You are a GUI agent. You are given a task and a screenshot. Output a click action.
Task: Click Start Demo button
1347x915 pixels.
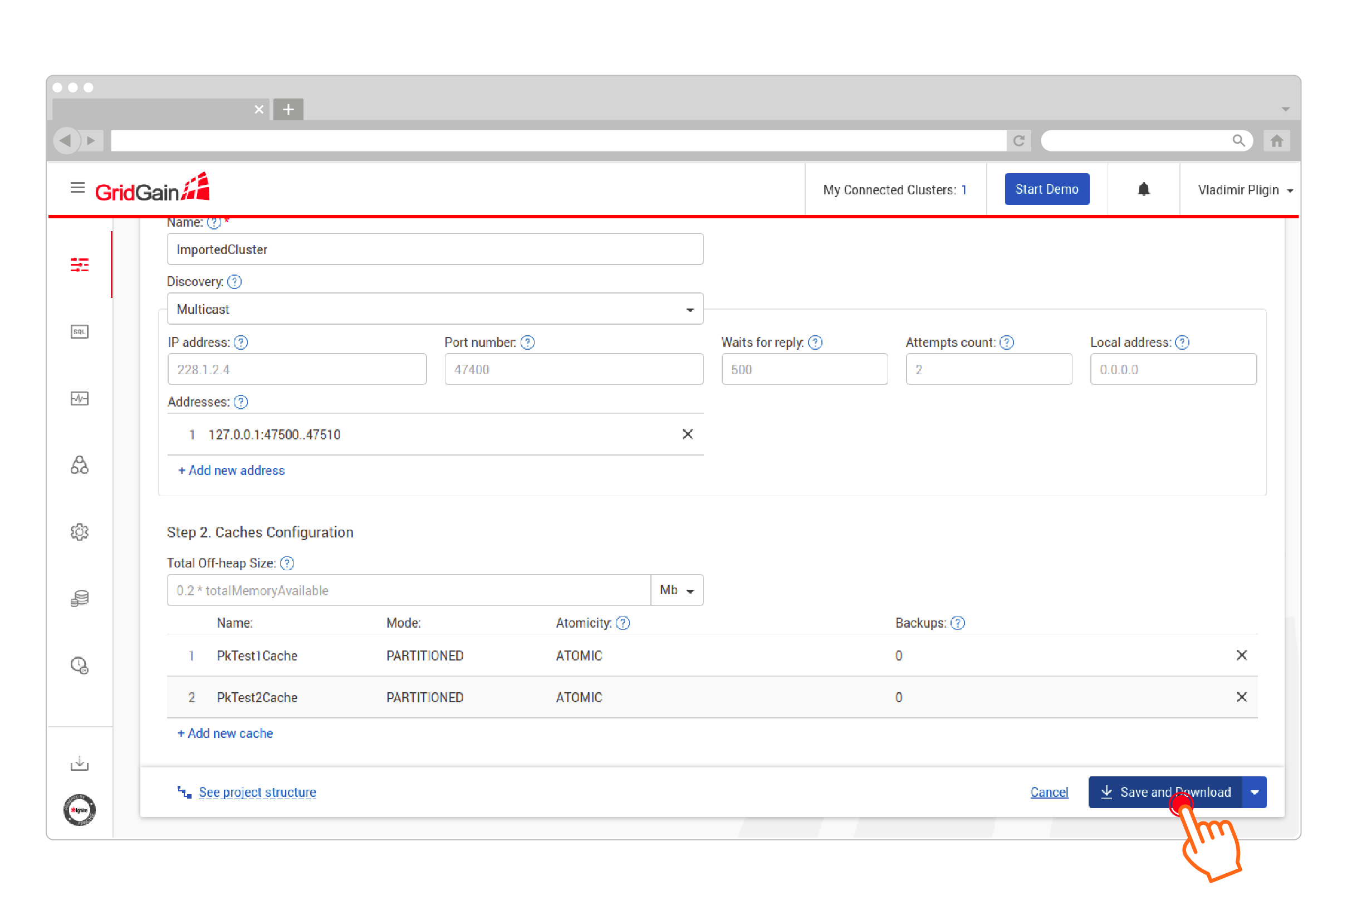1046,189
